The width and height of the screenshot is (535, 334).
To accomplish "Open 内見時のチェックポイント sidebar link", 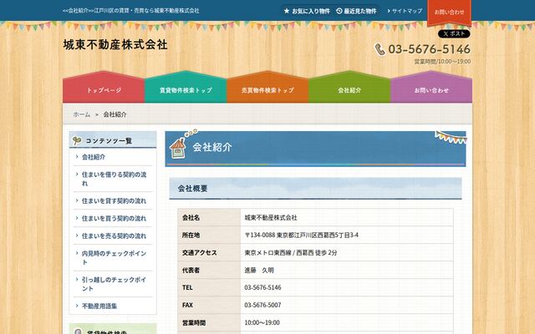I will 114,257.
